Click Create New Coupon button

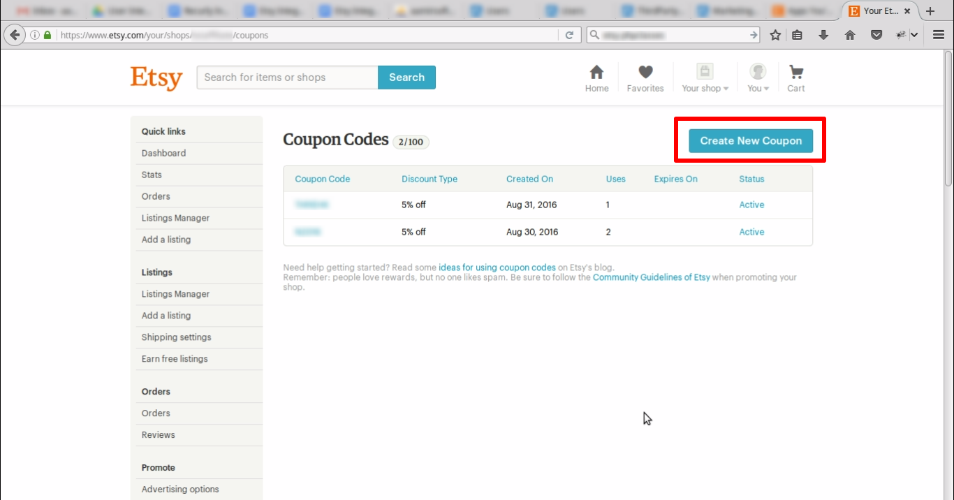(751, 140)
